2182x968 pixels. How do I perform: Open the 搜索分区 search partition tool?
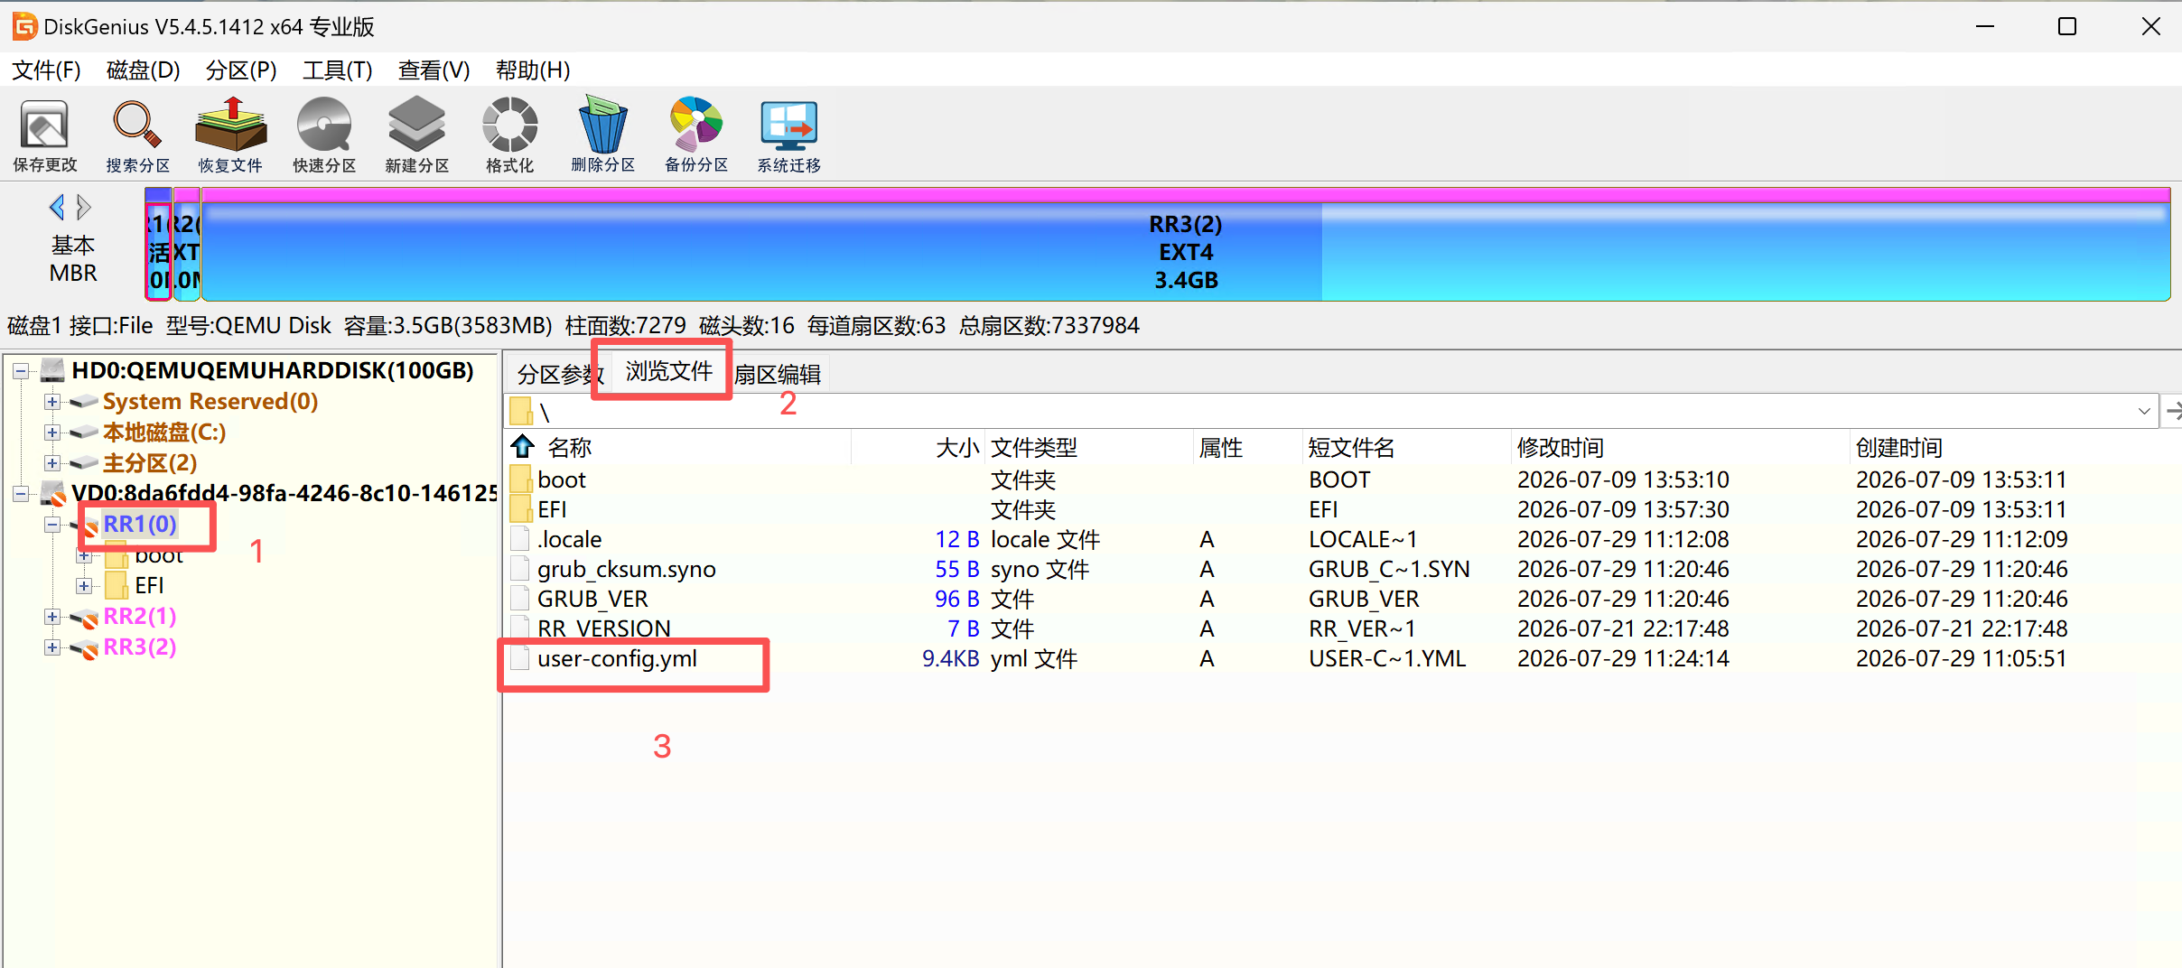pos(137,135)
